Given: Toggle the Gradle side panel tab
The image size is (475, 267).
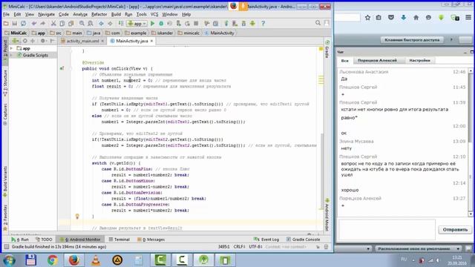Looking at the screenshot, I should point(327,48).
